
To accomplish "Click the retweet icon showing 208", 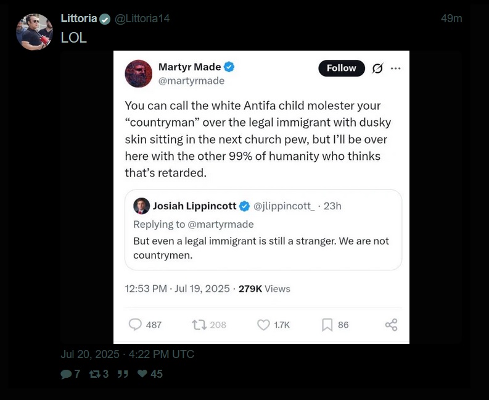I will [199, 325].
